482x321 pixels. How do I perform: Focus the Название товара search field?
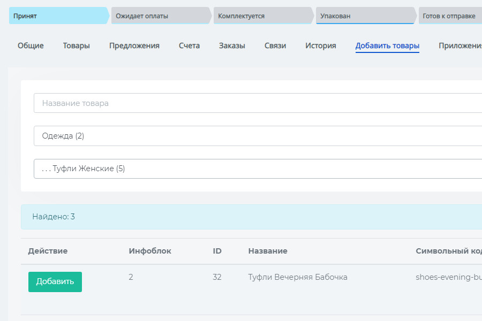point(257,103)
